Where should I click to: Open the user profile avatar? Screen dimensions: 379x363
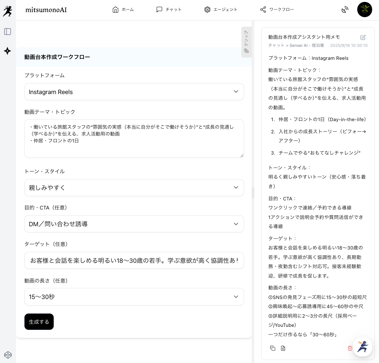point(365,10)
